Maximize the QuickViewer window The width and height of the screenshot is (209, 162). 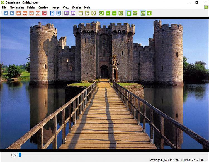[x=196, y=3]
